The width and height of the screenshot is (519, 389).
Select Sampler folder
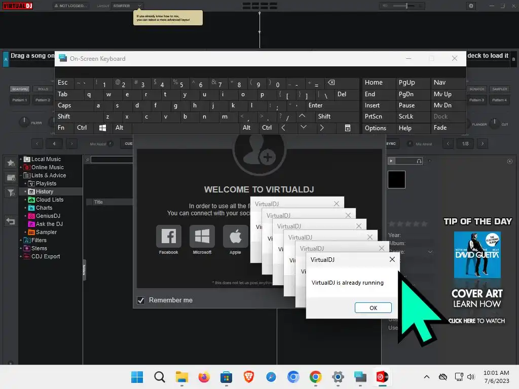(46, 232)
